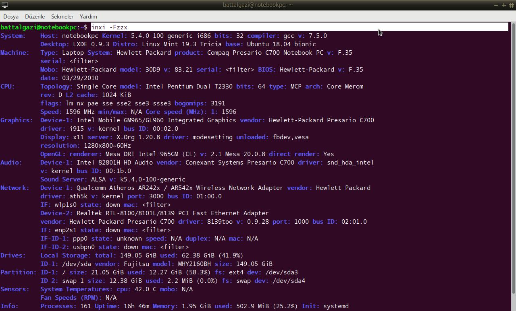Click compiler value 'gcc'
This screenshot has height=311, width=516.
click(x=289, y=36)
